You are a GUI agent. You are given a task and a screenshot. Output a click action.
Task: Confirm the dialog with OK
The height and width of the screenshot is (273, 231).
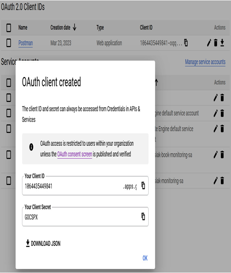145,258
